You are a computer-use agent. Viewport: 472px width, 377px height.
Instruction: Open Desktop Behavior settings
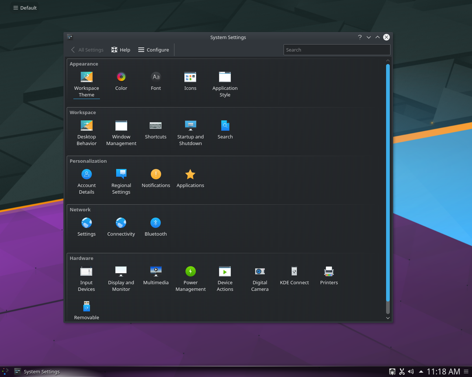click(x=87, y=133)
